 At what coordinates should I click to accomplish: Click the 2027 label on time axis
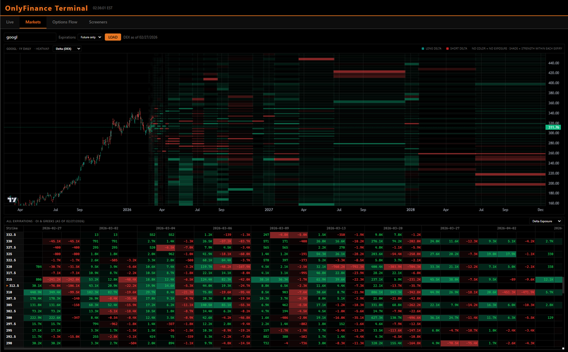point(269,209)
